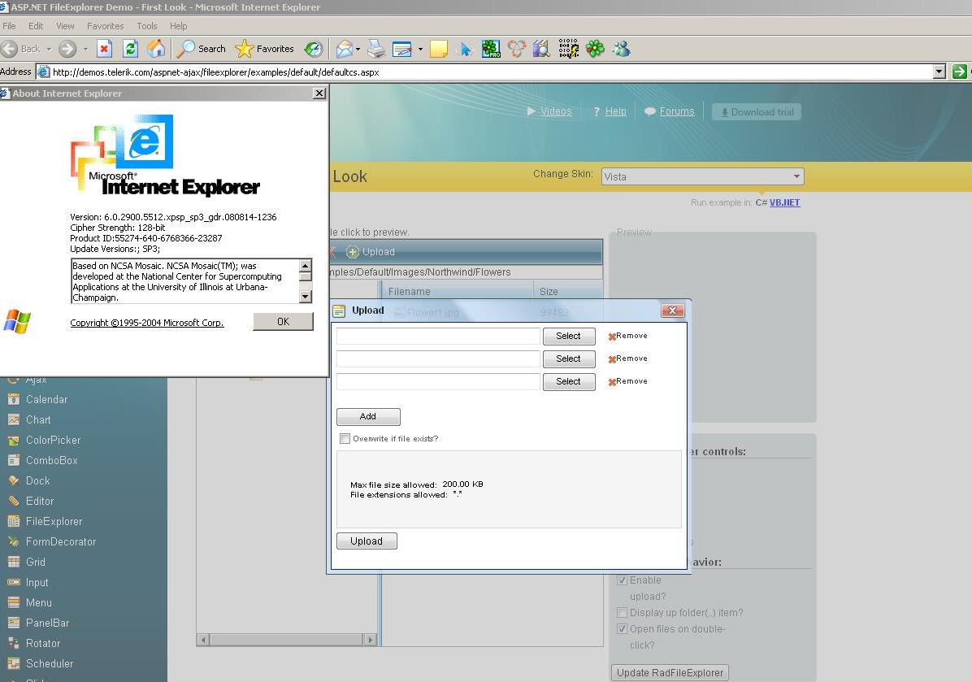Open the Tools menu

(x=147, y=26)
